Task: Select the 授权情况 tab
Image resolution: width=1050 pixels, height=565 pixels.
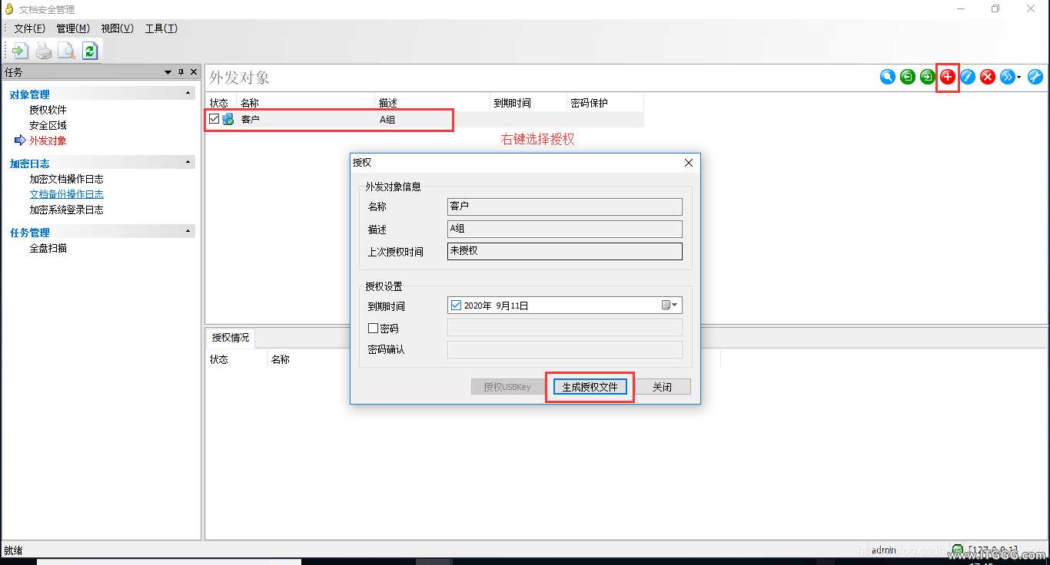Action: coord(231,338)
